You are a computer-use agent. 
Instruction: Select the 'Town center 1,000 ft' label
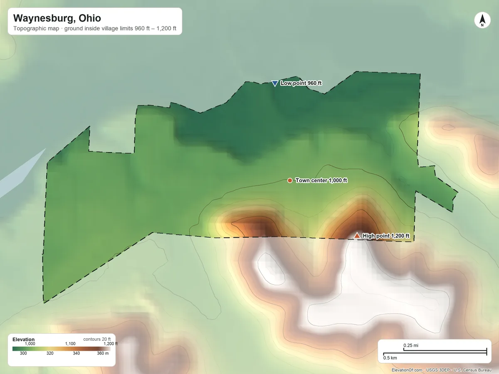(321, 180)
